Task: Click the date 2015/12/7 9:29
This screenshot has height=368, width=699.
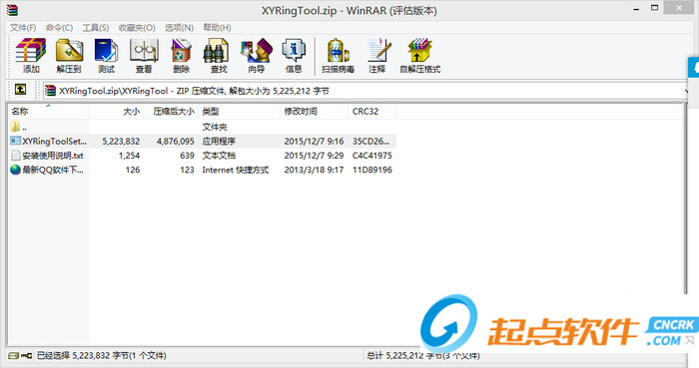Action: click(x=314, y=156)
